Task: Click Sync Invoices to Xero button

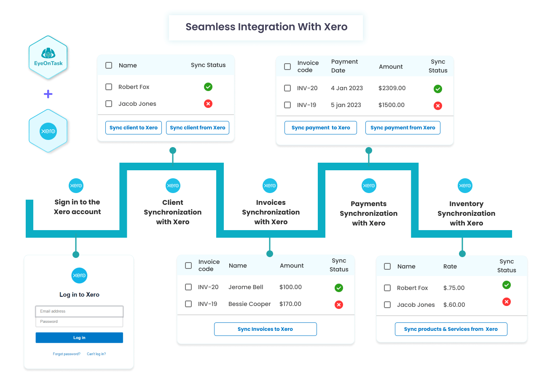Action: coord(266,329)
